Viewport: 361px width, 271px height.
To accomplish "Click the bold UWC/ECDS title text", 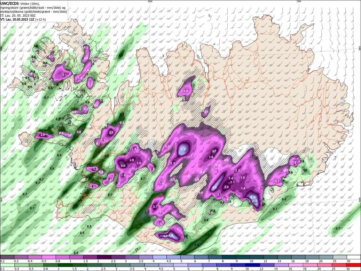I will [x=10, y=3].
